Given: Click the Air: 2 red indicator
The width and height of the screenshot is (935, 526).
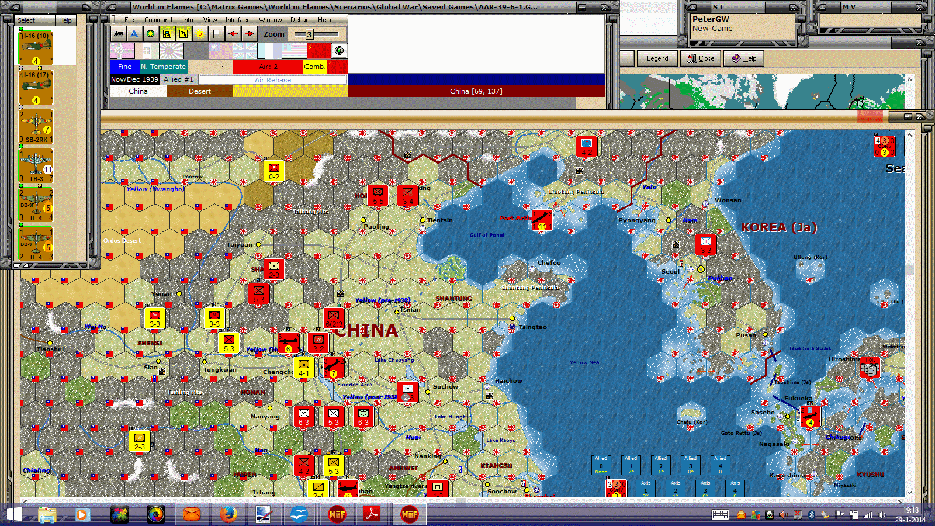Looking at the screenshot, I should pos(268,67).
